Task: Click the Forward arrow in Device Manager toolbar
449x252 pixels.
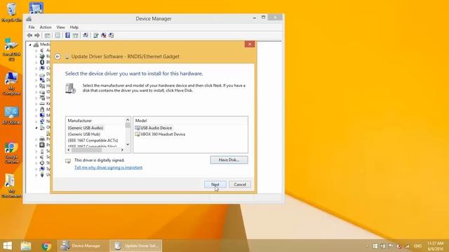Action: (x=37, y=36)
